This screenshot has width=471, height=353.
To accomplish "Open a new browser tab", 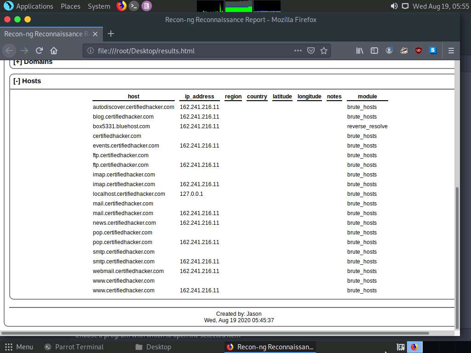I will pos(111,34).
